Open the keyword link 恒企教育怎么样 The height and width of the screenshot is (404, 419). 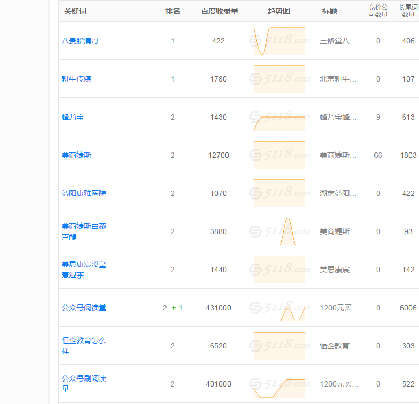(x=84, y=346)
